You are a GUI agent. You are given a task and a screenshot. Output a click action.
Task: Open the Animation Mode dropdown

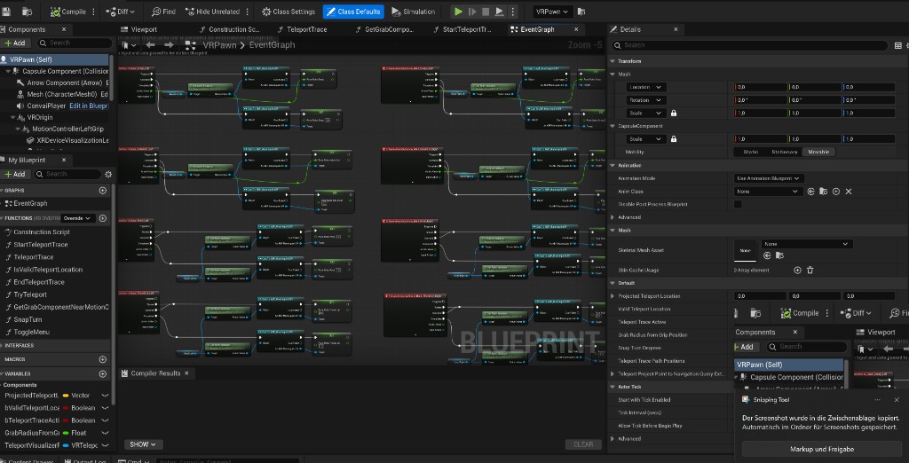tap(769, 178)
